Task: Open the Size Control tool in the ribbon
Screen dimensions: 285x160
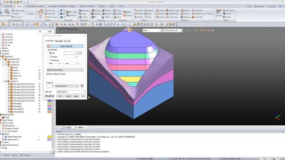Action: 41,14
